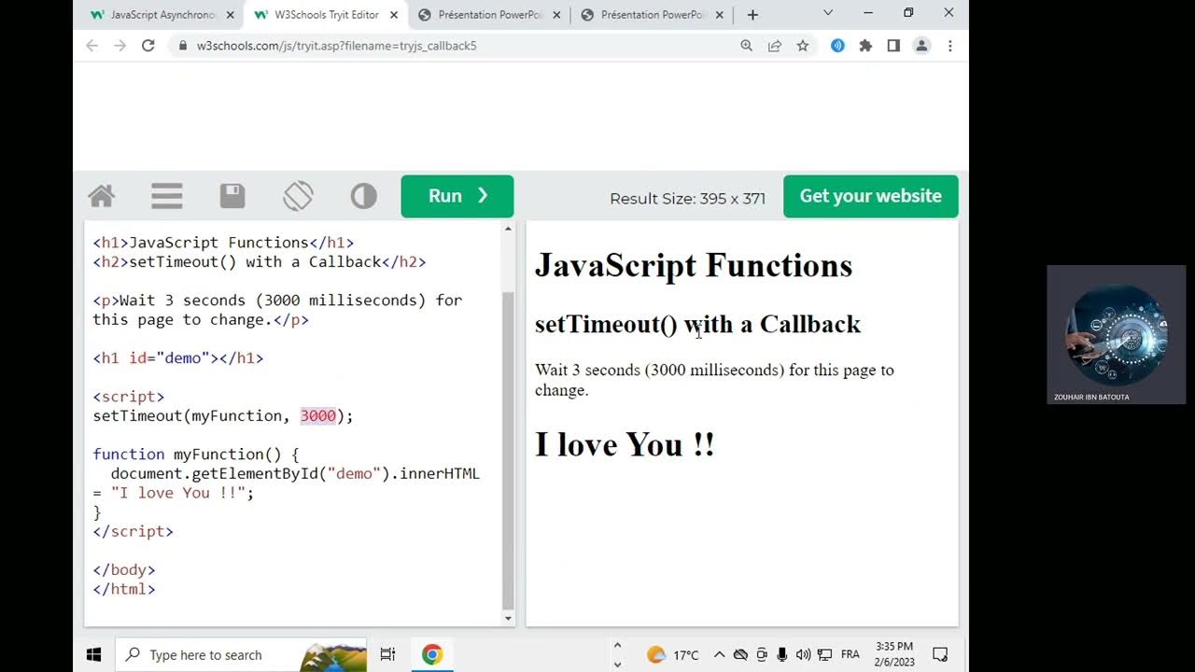The width and height of the screenshot is (1195, 672).
Task: Click the blue extension icon in toolbar
Action: pos(837,46)
